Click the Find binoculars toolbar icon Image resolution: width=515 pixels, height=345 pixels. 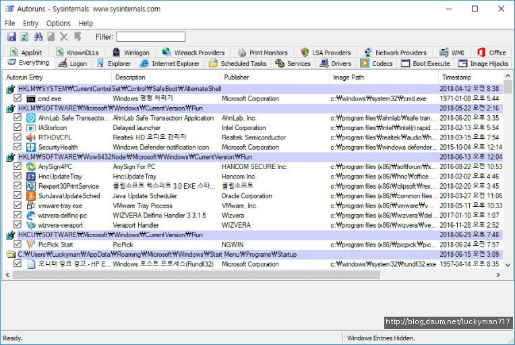(38, 36)
